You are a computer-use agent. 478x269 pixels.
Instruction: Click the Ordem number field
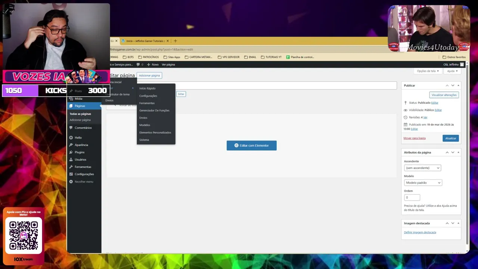point(412,197)
